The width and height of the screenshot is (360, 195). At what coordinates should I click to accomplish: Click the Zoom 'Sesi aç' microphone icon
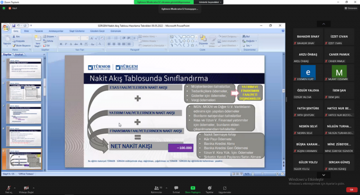click(x=9, y=187)
